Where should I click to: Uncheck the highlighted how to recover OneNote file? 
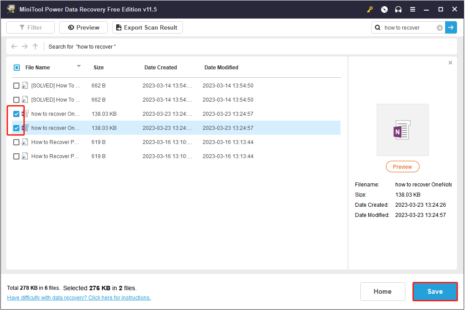[x=16, y=128]
